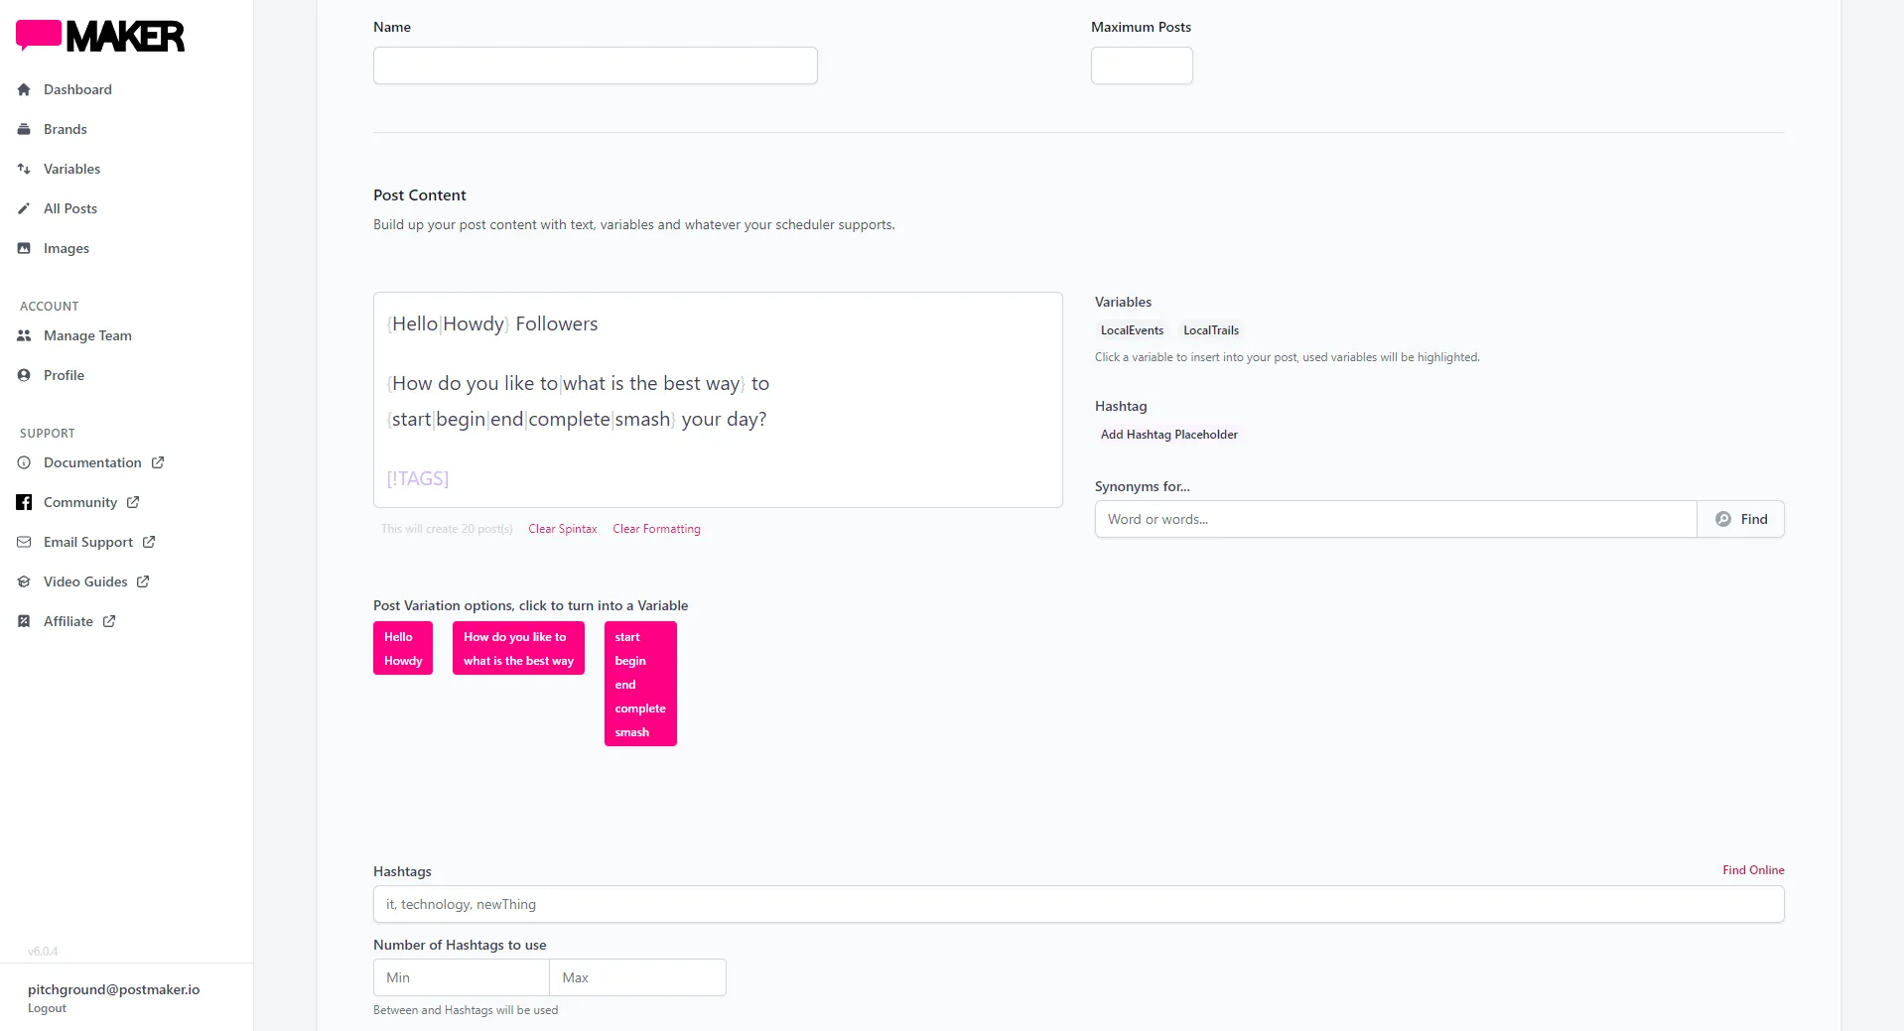
Task: Click the Find synonyms button
Action: coord(1740,519)
